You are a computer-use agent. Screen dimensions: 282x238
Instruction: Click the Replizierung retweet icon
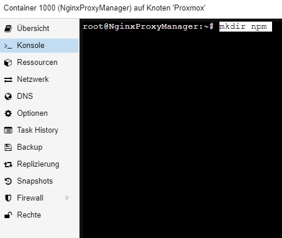(8, 164)
